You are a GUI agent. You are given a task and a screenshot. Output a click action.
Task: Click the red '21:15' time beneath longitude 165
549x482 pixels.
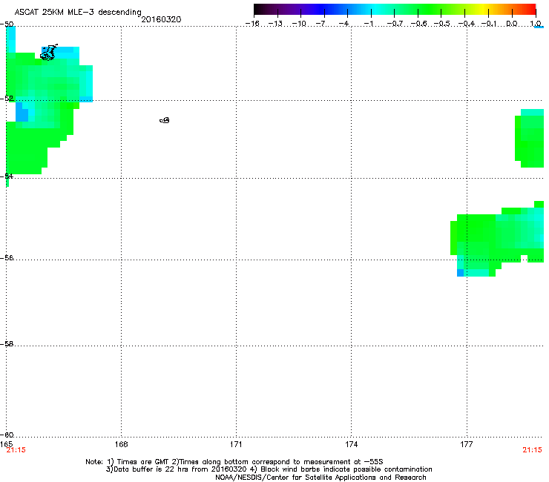(16, 450)
